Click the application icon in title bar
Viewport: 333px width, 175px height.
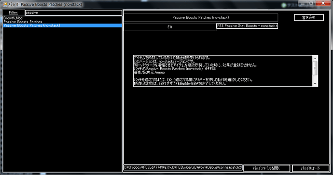pos(5,4)
